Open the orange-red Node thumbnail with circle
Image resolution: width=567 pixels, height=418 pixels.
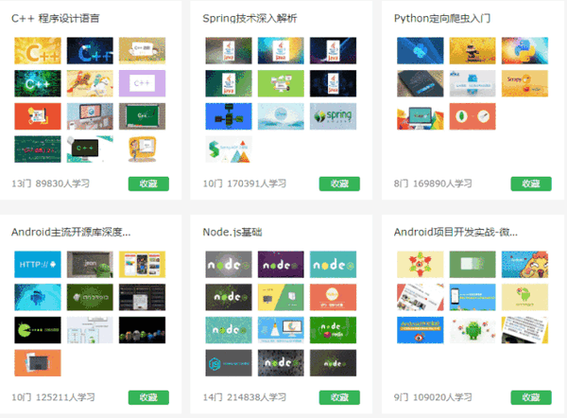click(x=333, y=298)
